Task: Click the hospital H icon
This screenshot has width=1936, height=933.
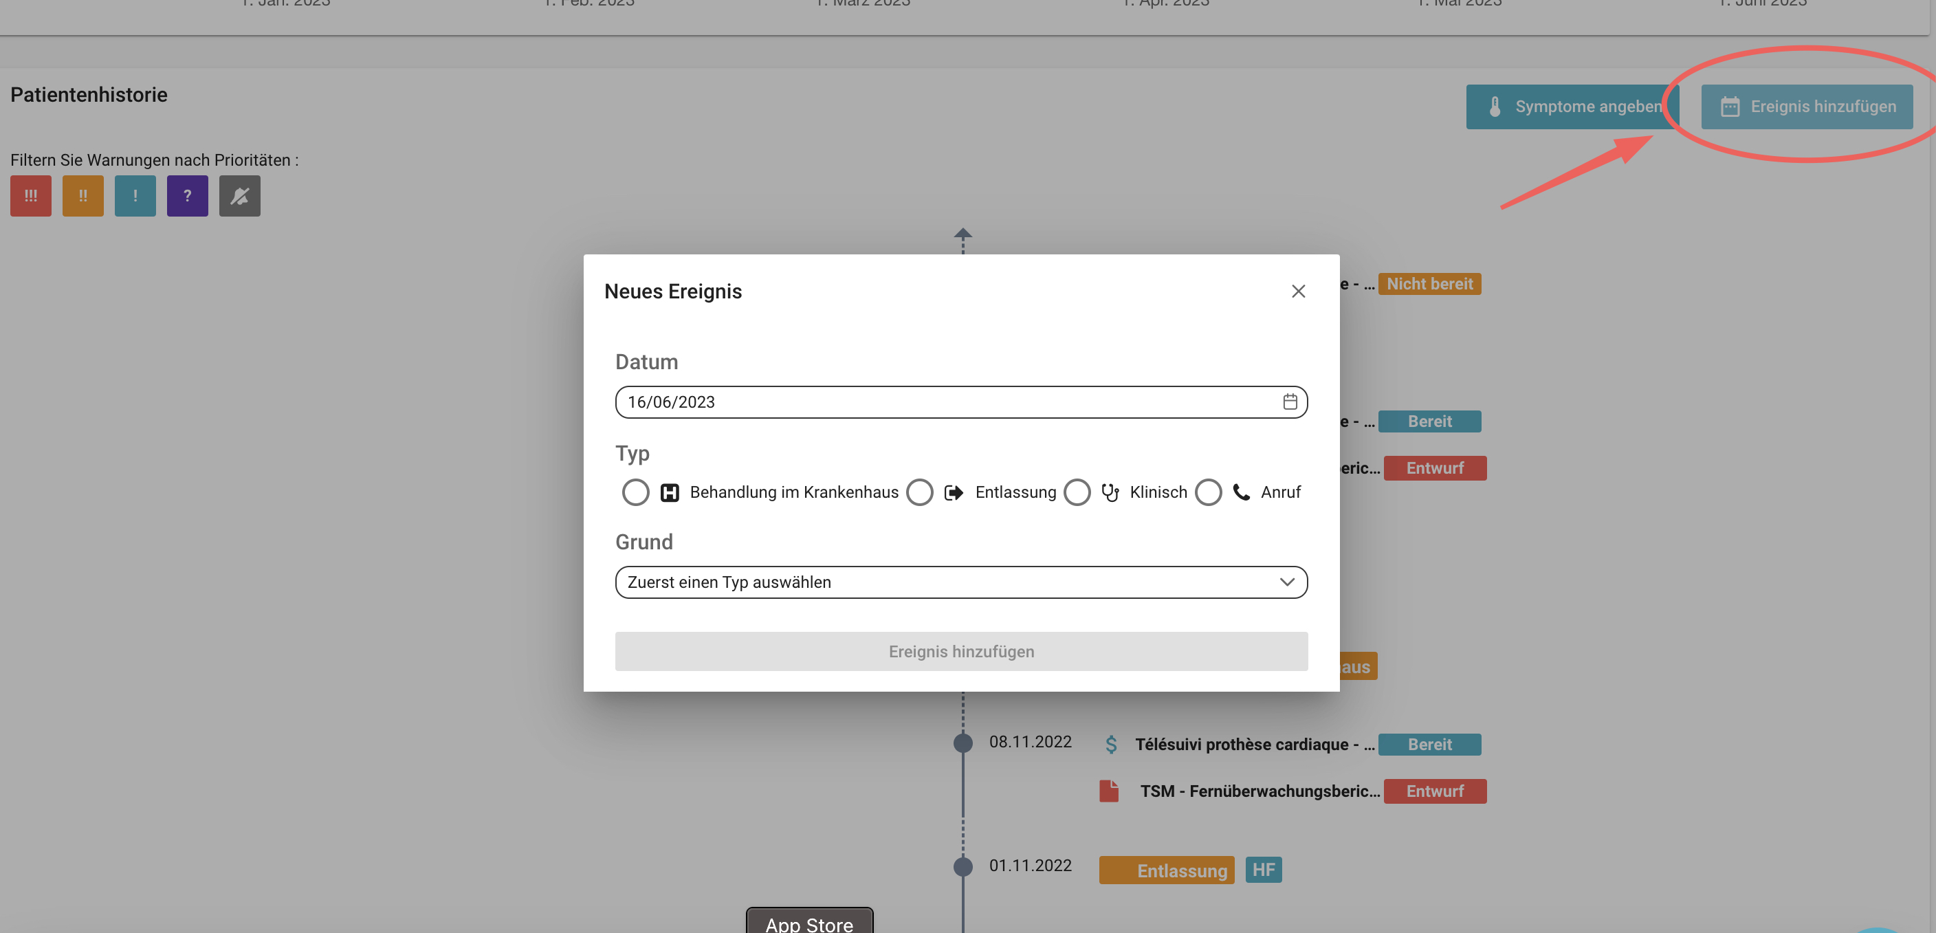Action: point(669,492)
